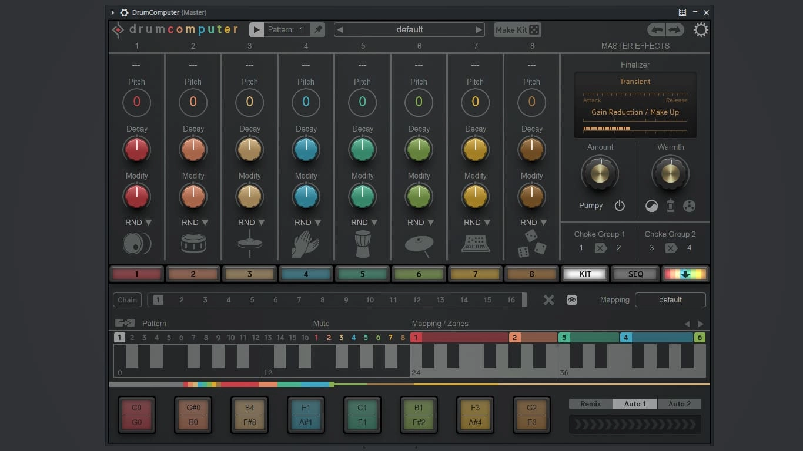Open the RND dropdown for channel 4

[308, 223]
